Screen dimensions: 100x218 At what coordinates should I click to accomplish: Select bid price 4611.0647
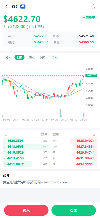(x=16, y=164)
